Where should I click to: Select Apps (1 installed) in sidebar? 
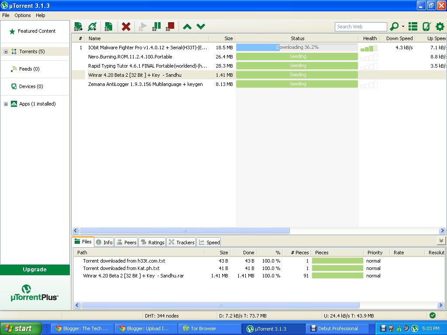(38, 104)
